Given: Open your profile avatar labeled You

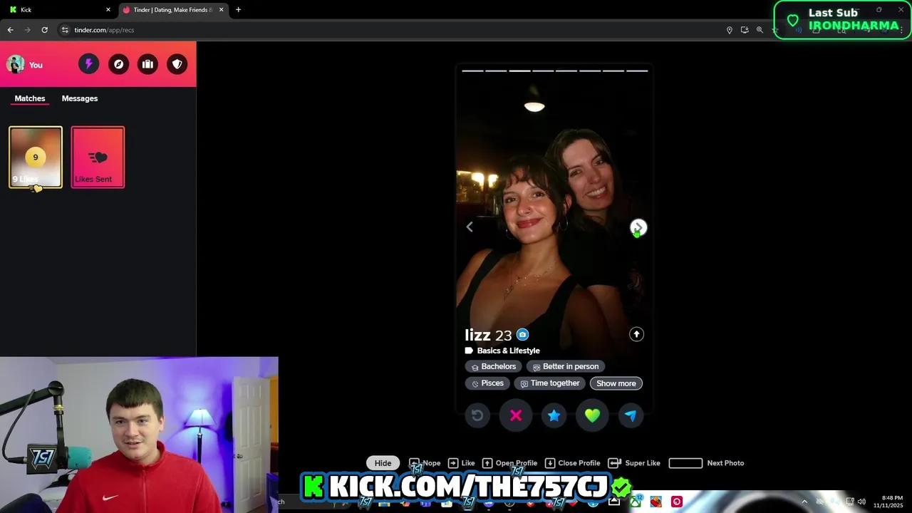Looking at the screenshot, I should tap(25, 64).
